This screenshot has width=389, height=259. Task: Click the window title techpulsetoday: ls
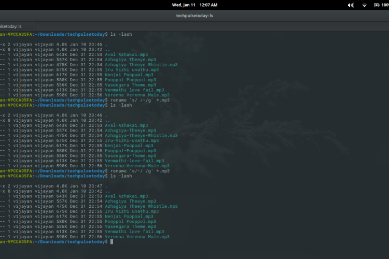tap(194, 16)
